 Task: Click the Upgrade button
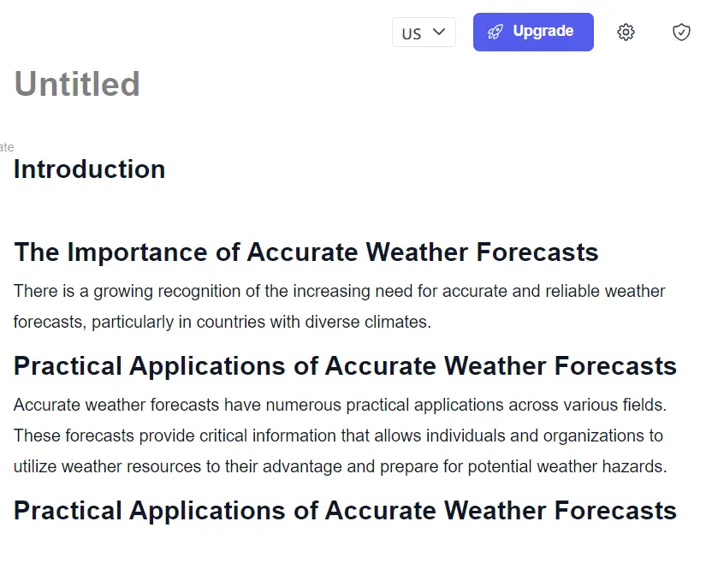coord(533,32)
